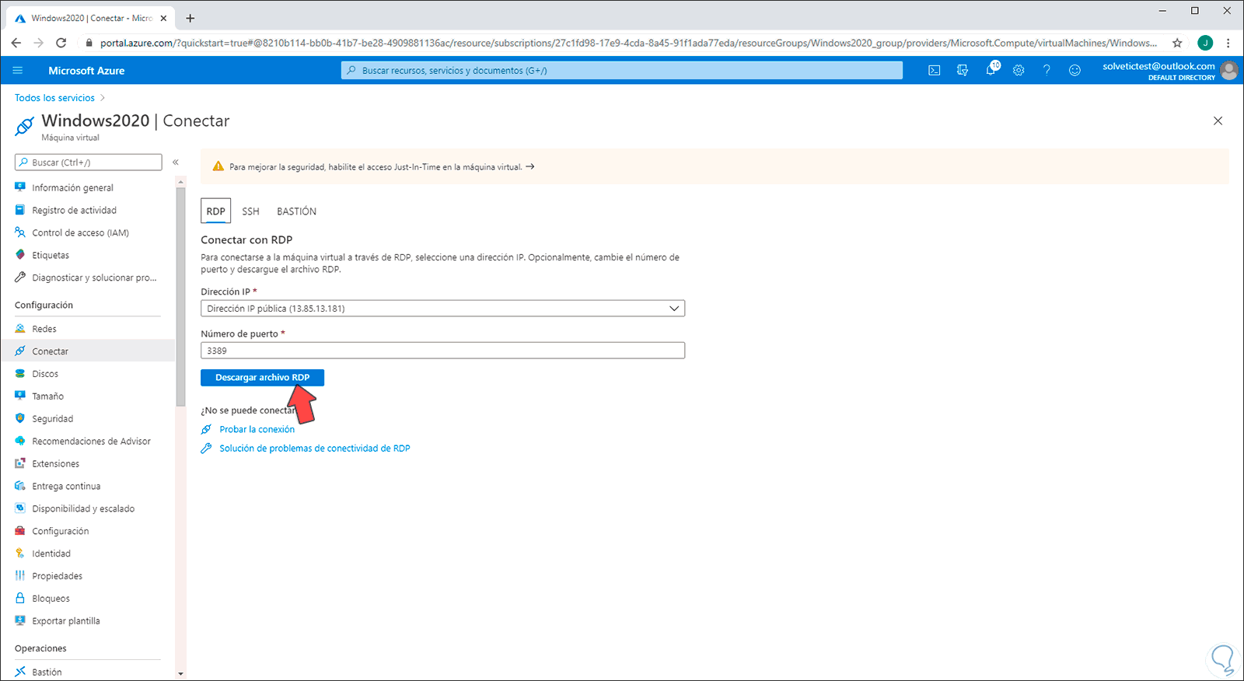The image size is (1244, 681).
Task: Click the Tamaño icon
Action: (x=20, y=396)
